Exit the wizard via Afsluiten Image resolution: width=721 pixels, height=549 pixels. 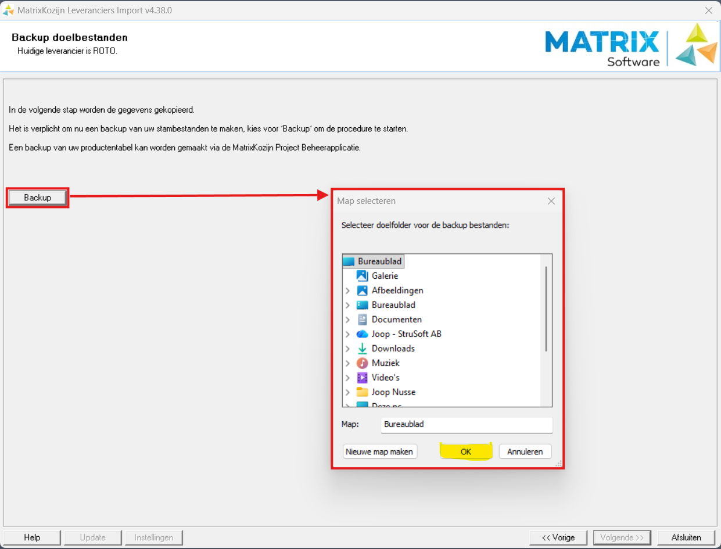coord(686,537)
